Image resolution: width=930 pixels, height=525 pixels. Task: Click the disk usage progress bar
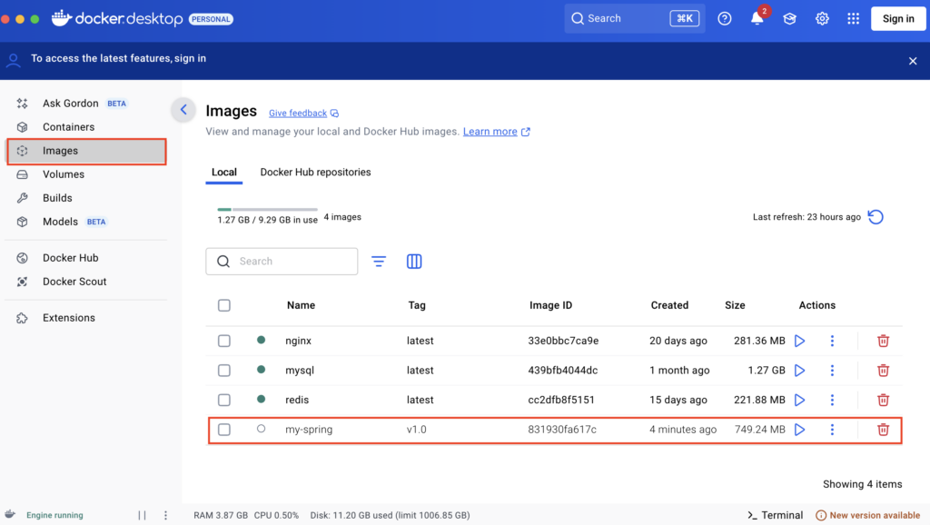click(x=268, y=210)
